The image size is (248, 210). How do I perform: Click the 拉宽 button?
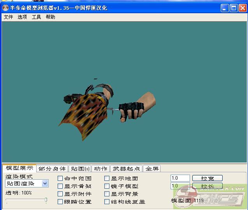coord(207,178)
